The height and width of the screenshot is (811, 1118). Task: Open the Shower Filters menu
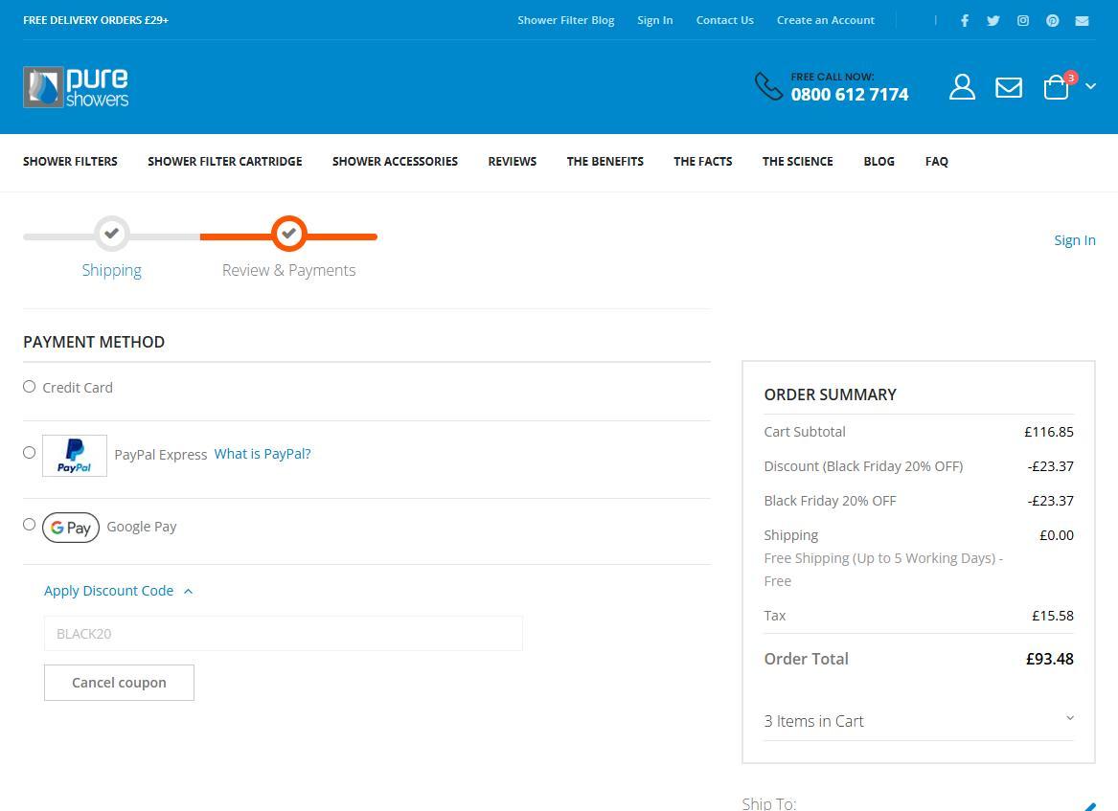point(70,162)
